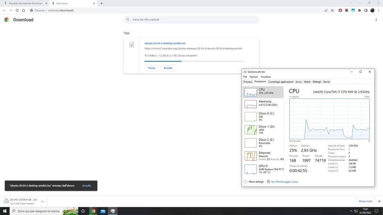Click the Chrome extensions puzzle icon
The image size is (383, 215).
pyautogui.click(x=359, y=10)
